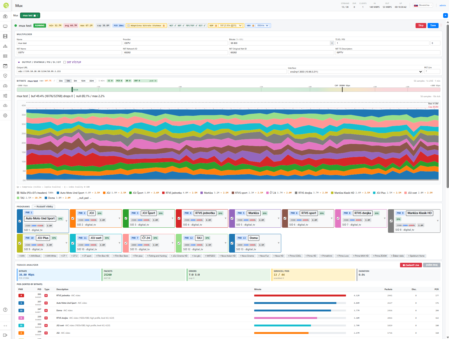Viewport: 449px width, 339px height.
Task: Add the AXN Black channel
Action: 35,256
